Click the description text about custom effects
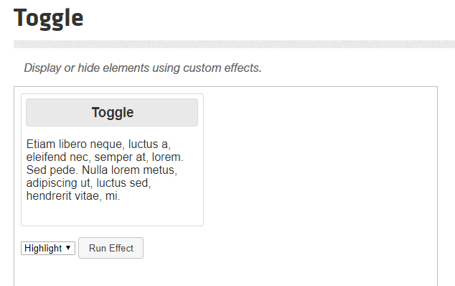This screenshot has width=455, height=286. point(143,68)
